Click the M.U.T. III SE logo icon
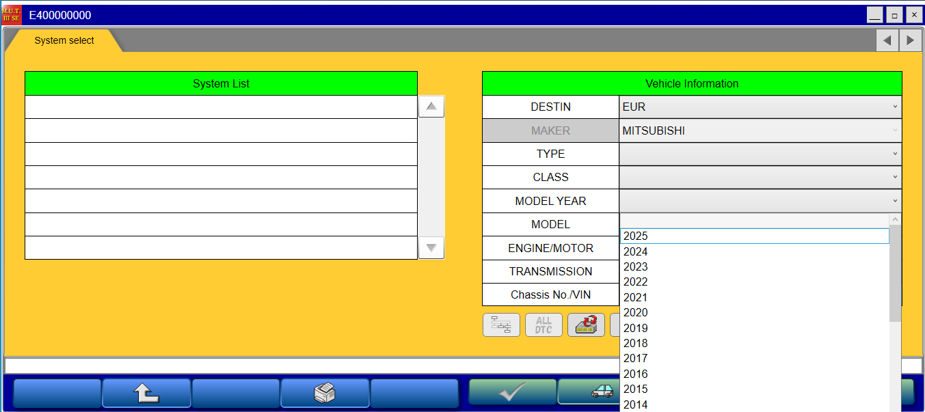The height and width of the screenshot is (412, 925). pyautogui.click(x=11, y=14)
